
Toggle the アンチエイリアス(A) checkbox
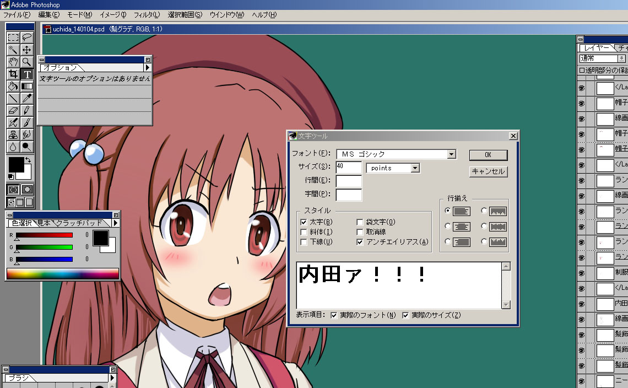click(x=360, y=242)
